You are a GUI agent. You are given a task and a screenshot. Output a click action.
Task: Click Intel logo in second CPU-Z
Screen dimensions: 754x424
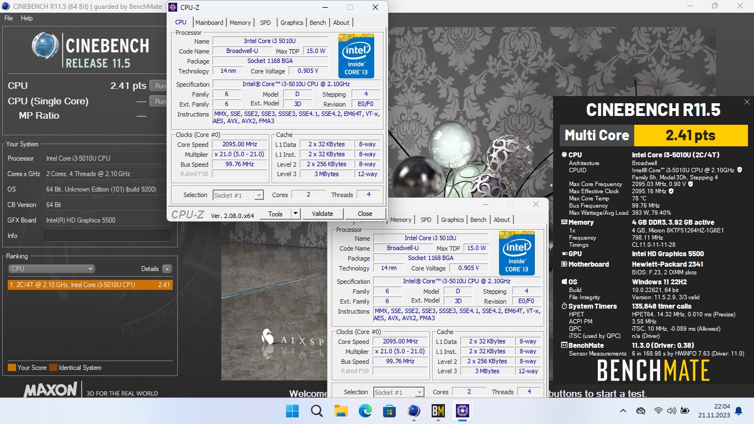pyautogui.click(x=517, y=253)
